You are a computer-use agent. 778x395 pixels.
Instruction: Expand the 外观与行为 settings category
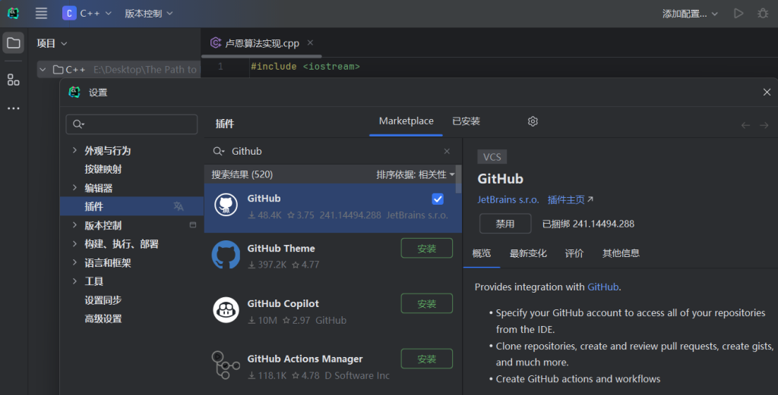click(74, 150)
